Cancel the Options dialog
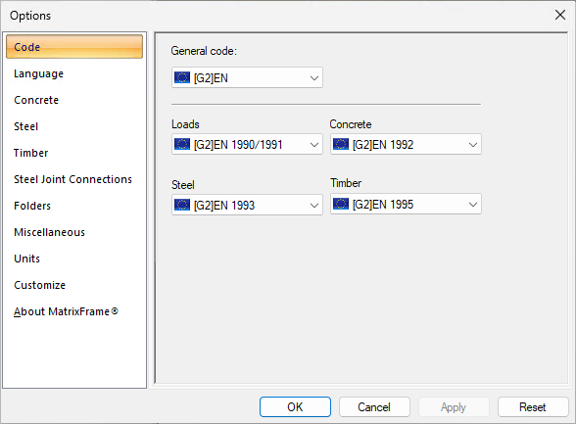The image size is (576, 424). point(374,406)
